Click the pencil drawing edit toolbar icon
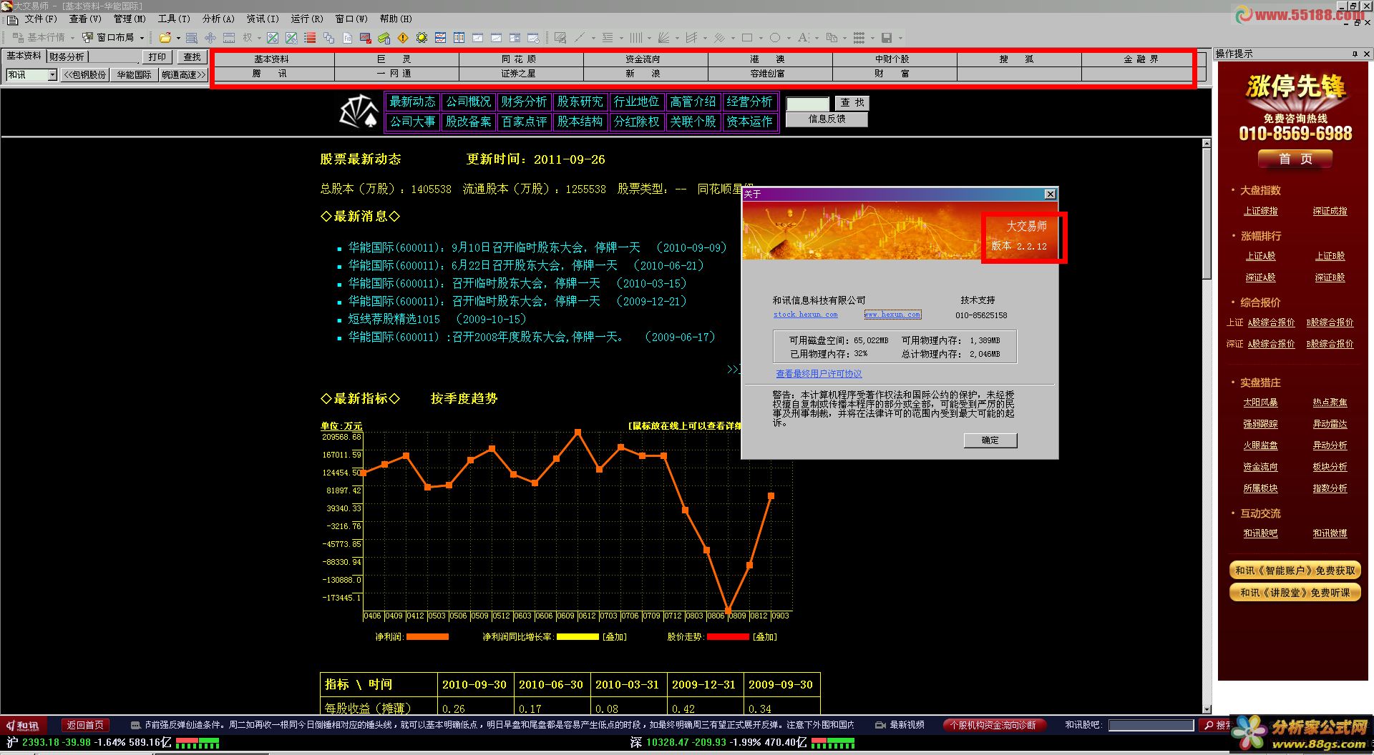Screen dimensions: 1374x755 click(560, 37)
